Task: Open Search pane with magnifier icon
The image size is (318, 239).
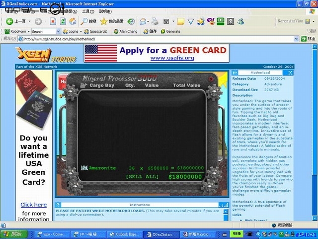Action: click(x=84, y=21)
